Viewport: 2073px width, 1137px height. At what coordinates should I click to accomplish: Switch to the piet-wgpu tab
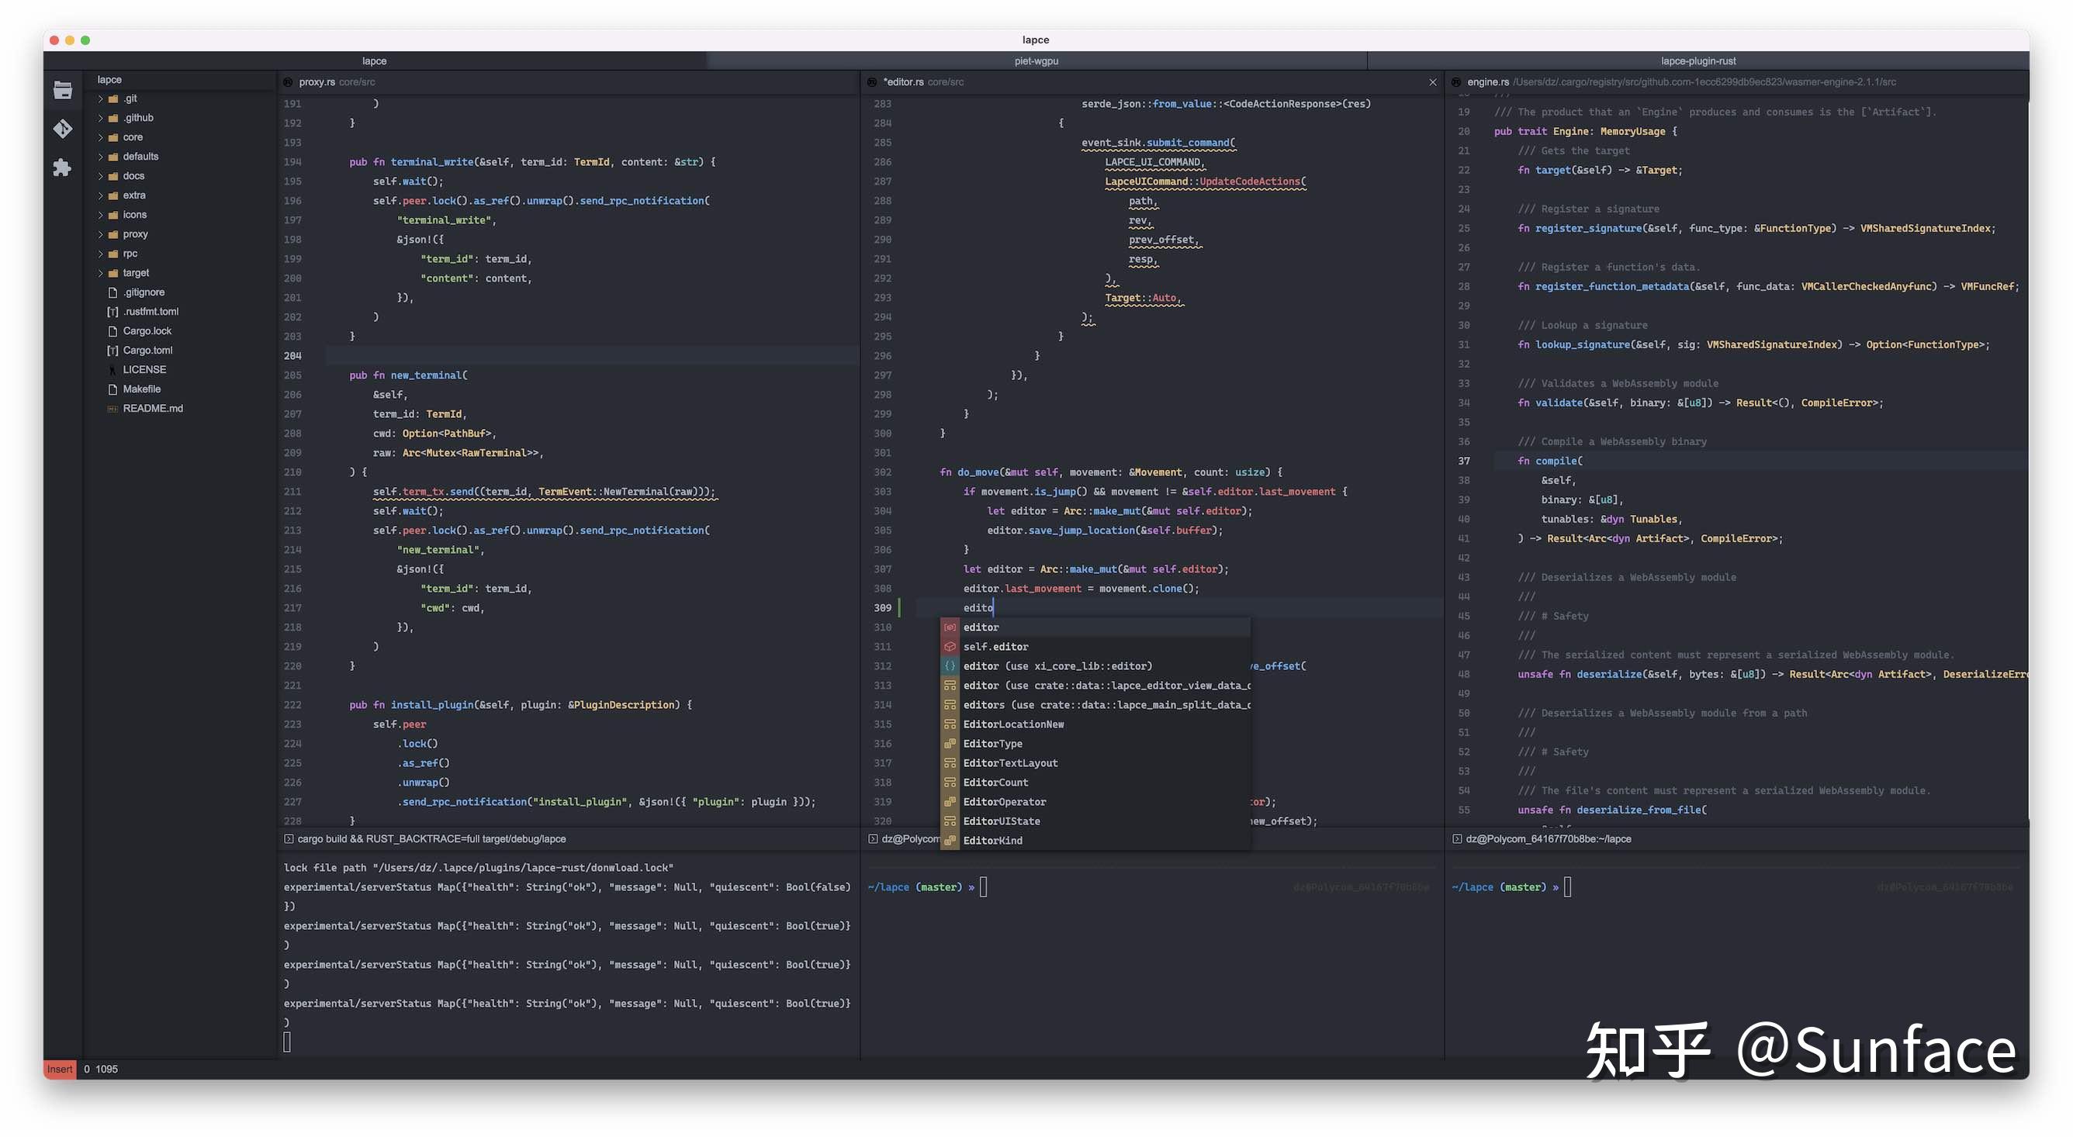(x=1036, y=61)
